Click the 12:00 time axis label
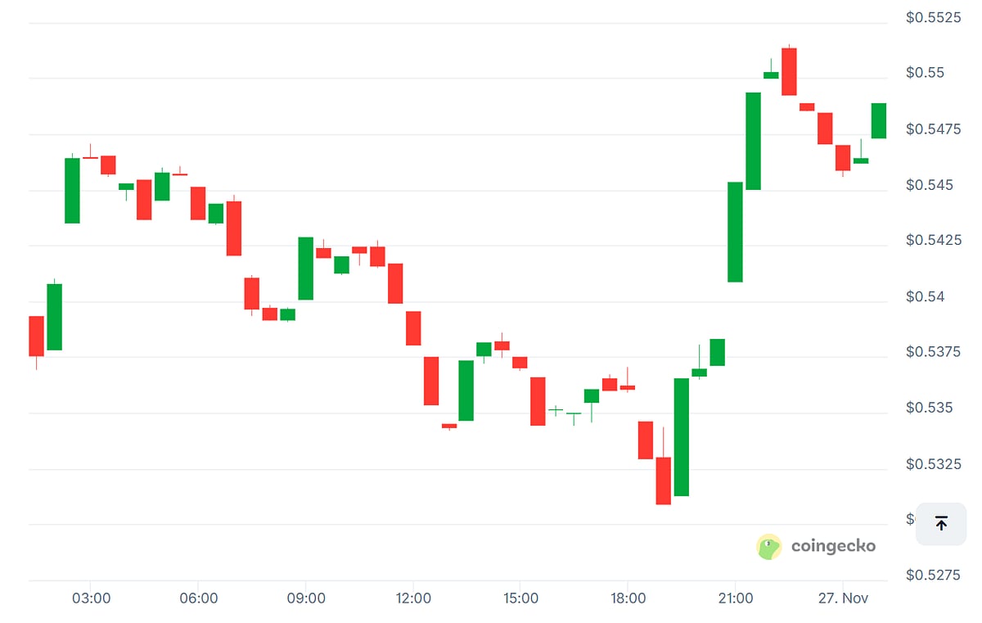Image resolution: width=982 pixels, height=623 pixels. tap(413, 598)
